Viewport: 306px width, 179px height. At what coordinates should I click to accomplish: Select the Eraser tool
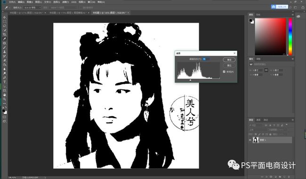[4, 60]
